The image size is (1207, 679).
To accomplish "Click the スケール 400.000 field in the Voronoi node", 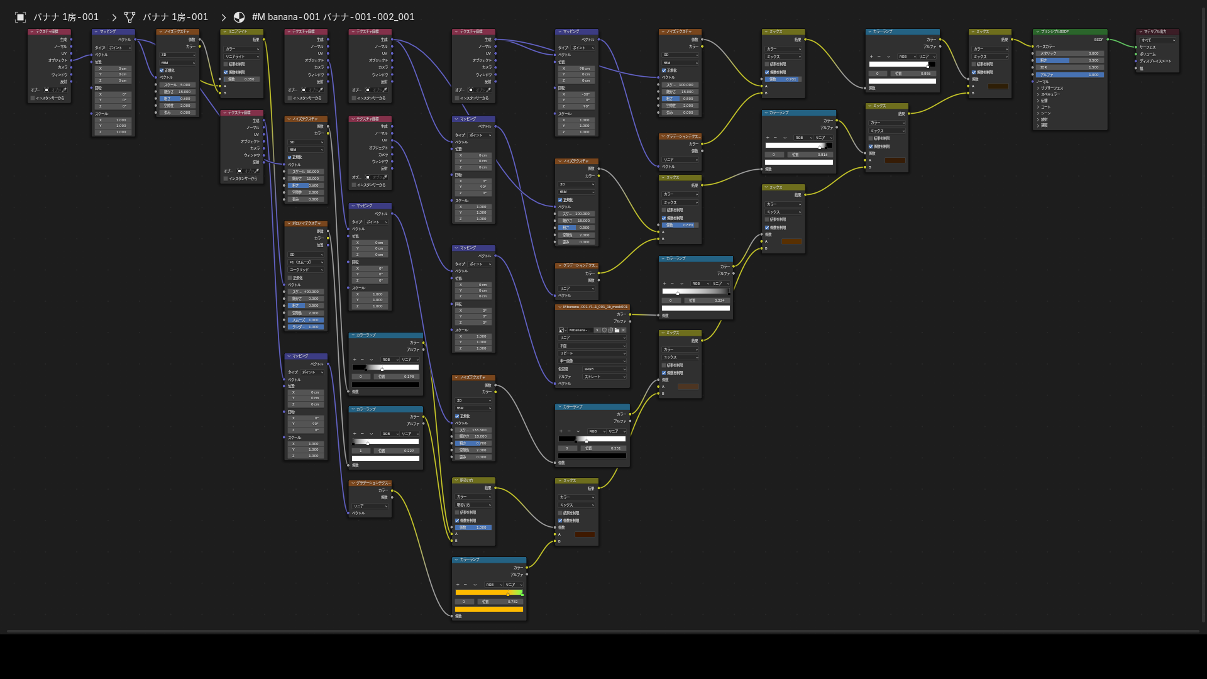I will tap(306, 292).
